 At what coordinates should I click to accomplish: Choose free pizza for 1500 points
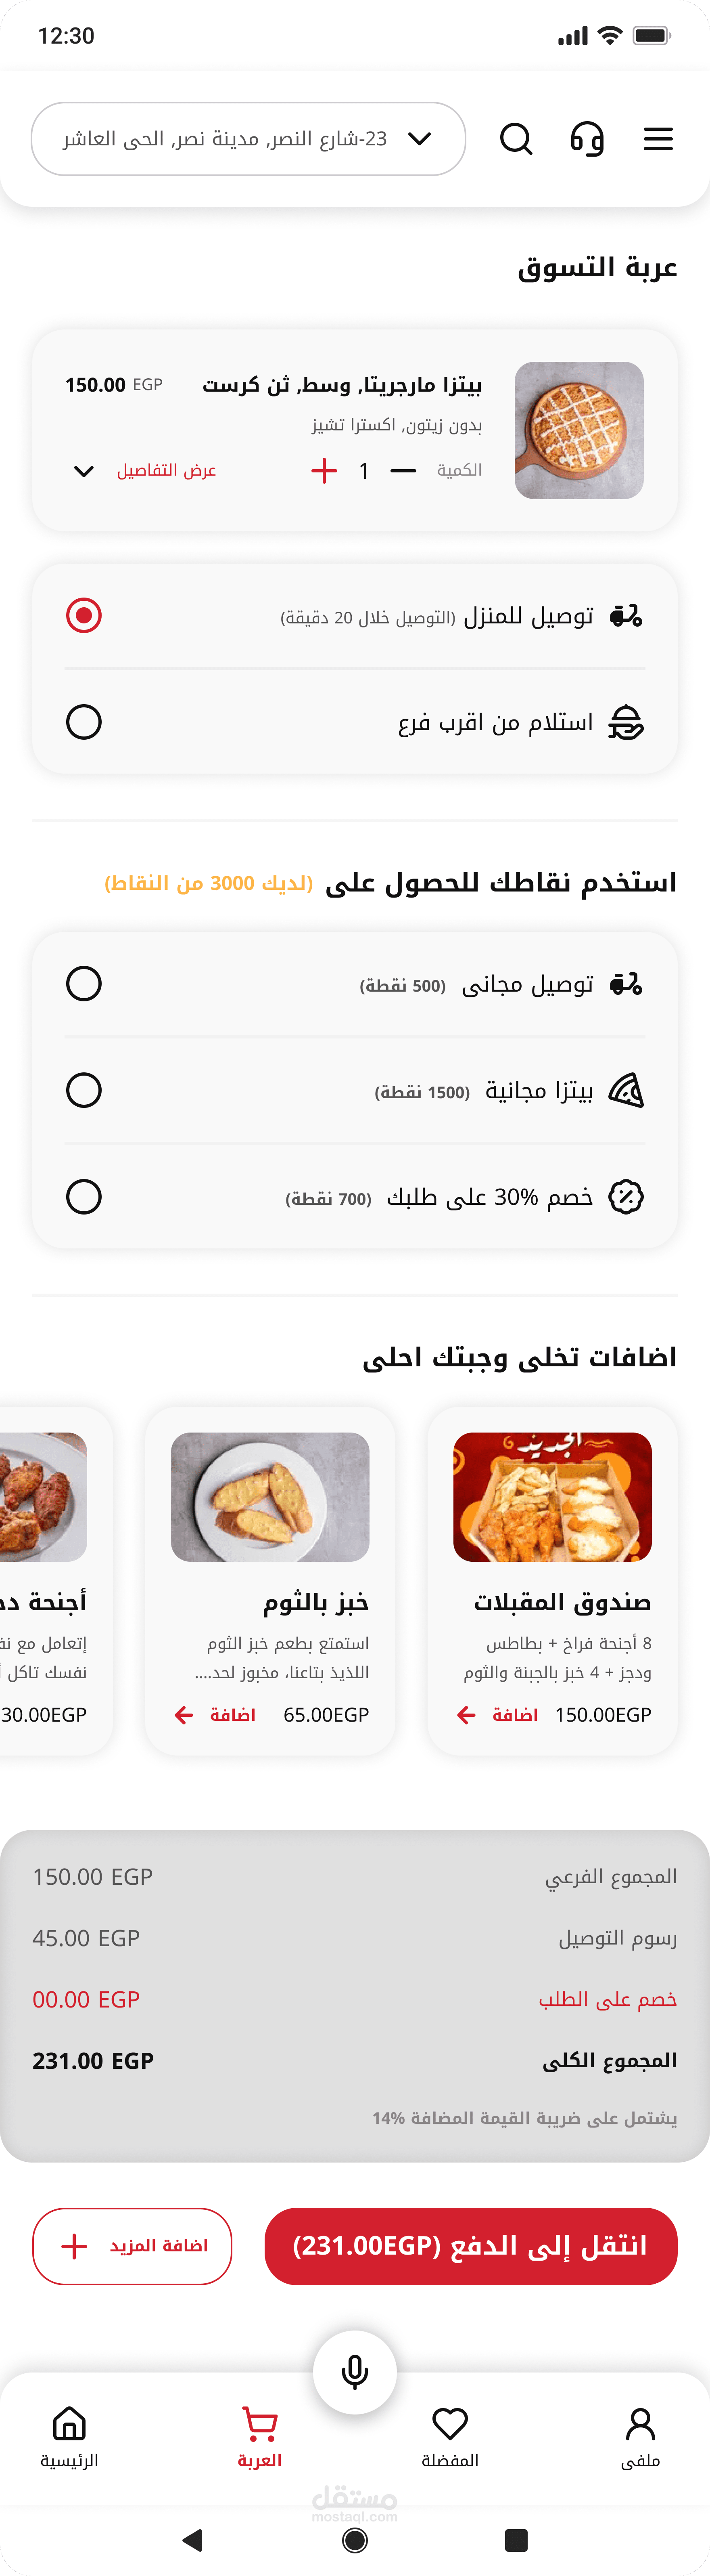coord(84,1090)
